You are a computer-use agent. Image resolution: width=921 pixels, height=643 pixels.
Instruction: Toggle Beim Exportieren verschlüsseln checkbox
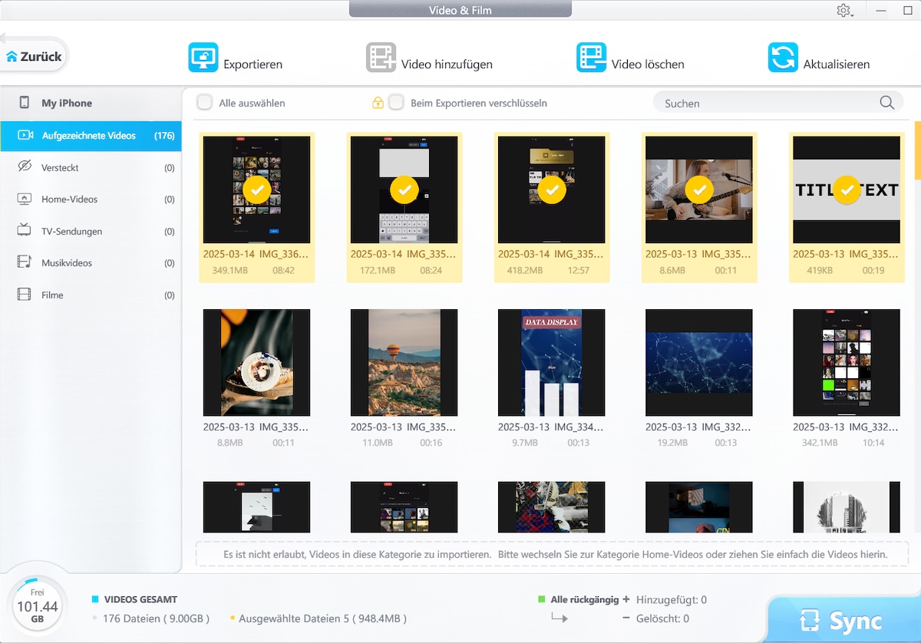[x=396, y=103]
